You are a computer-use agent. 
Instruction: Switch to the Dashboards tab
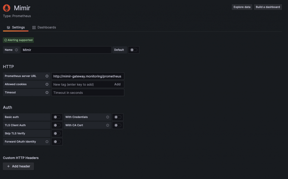pos(44,28)
